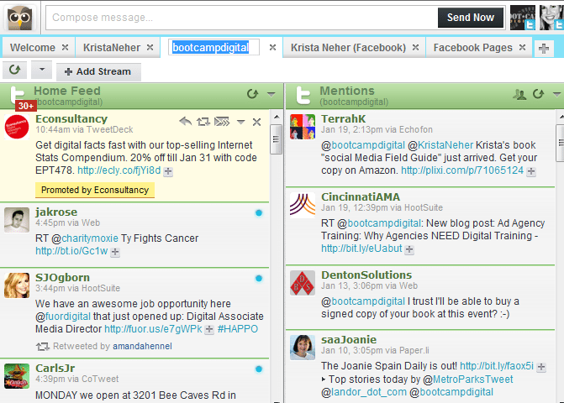Click the followers icon in Mentions header
This screenshot has width=564, height=403.
click(519, 94)
